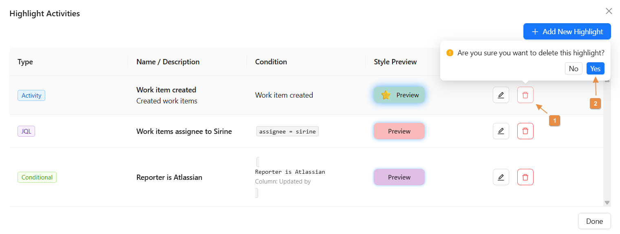Click the yellow warning icon in confirmation

450,53
